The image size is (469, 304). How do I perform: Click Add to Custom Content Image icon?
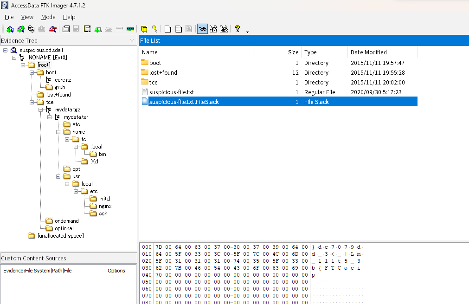pos(98,29)
